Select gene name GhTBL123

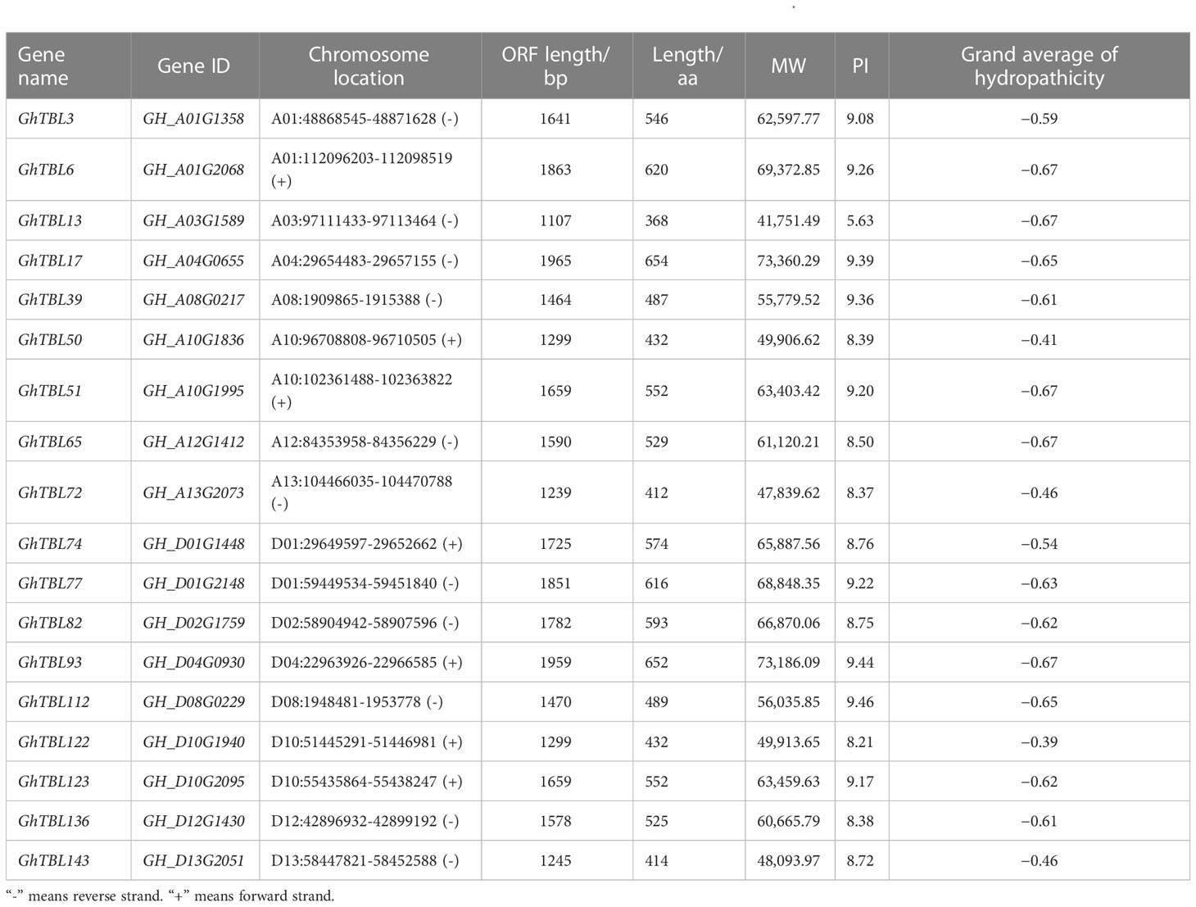click(x=54, y=782)
